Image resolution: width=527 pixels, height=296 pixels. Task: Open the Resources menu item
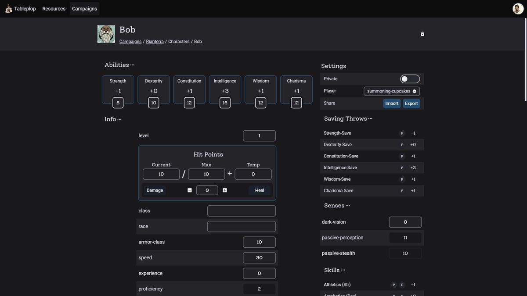coord(54,9)
